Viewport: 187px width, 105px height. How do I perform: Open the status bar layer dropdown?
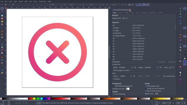point(39,103)
